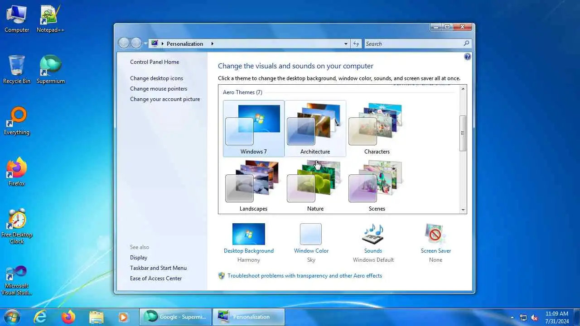Troubleshoot transparency and Aero effects link

(304, 276)
